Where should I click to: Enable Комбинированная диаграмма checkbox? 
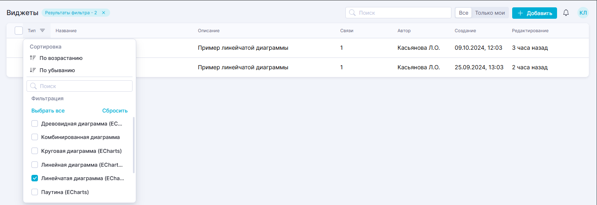point(35,137)
